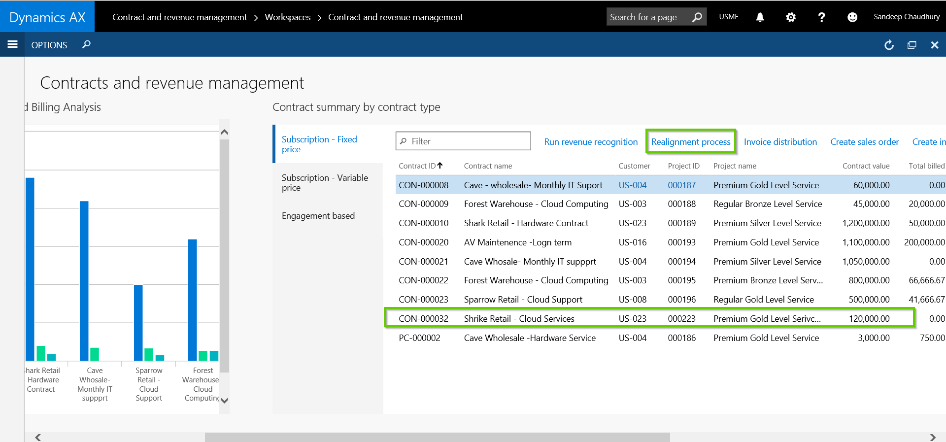Click the Filter magnifier icon
The height and width of the screenshot is (442, 946).
click(x=403, y=141)
